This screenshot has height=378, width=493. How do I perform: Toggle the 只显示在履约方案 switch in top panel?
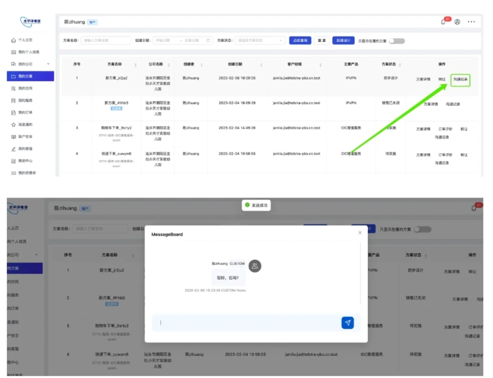397,41
